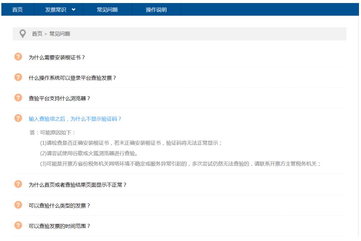Click question icon beside 为什么需要安装根证书
This screenshot has height=241, width=361.
pos(18,57)
